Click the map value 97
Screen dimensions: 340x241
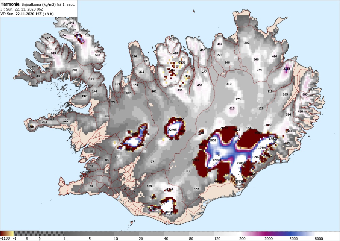[x=152, y=162]
